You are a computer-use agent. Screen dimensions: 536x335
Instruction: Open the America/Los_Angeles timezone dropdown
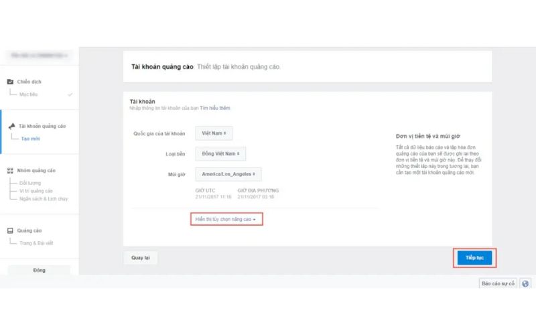pyautogui.click(x=228, y=174)
